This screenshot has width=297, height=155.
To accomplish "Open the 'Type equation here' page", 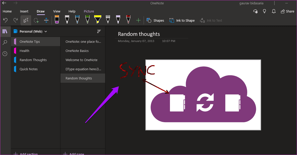I will click(x=83, y=69).
